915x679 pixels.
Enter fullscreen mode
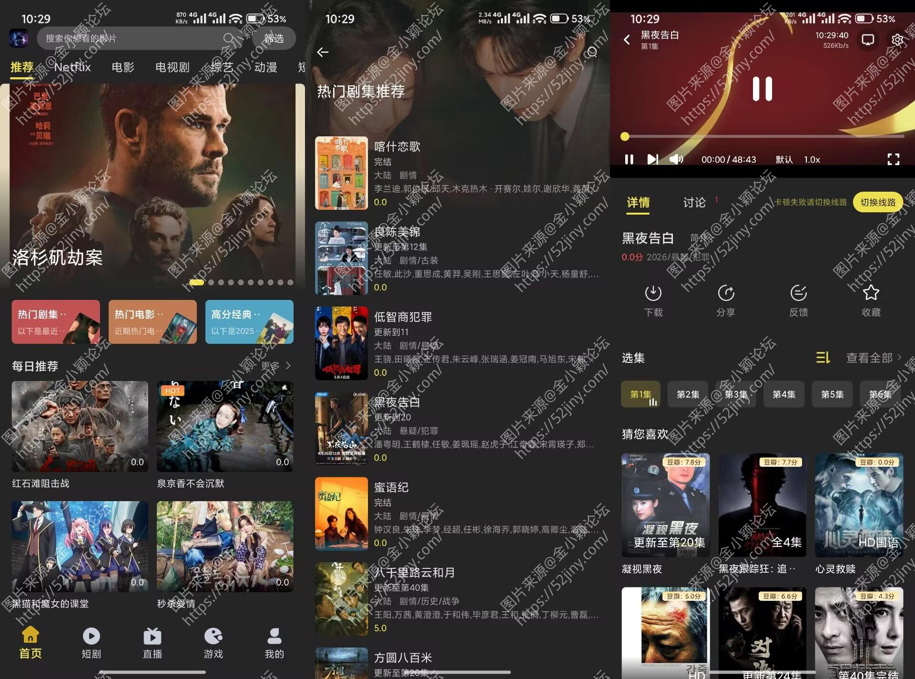(894, 159)
